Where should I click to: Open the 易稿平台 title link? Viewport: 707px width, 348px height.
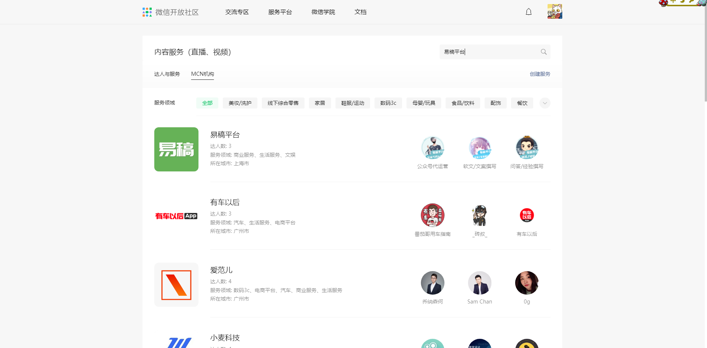(225, 135)
